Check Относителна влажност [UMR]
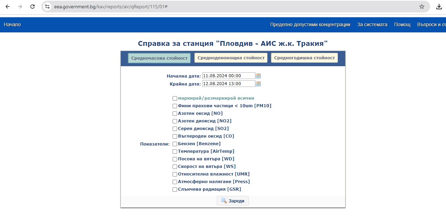The image size is (446, 220). pos(175,174)
